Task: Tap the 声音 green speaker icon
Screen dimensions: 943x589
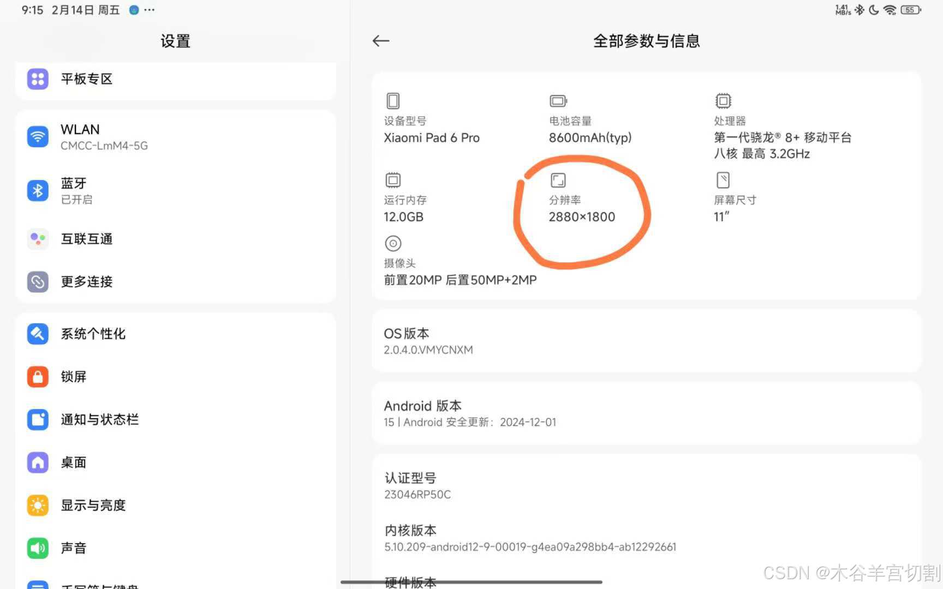Action: coord(38,548)
